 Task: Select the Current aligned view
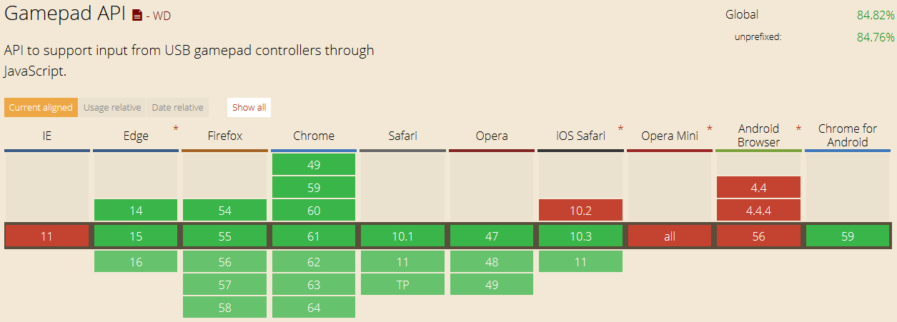tap(41, 108)
